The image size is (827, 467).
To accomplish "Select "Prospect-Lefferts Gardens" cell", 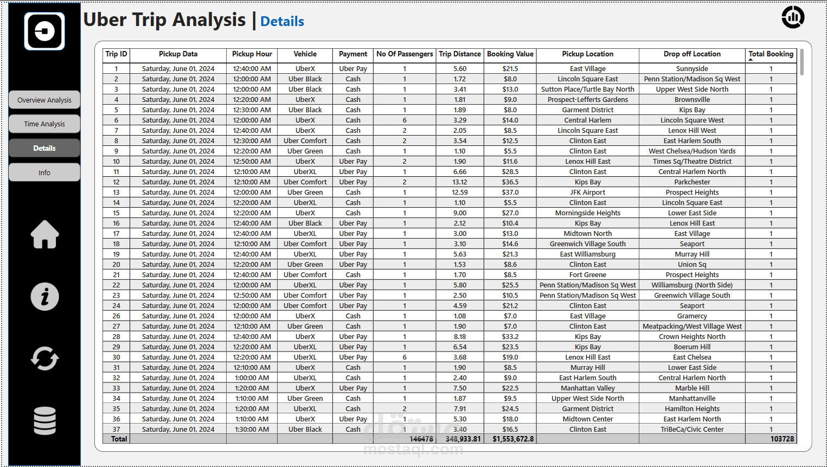I will tap(588, 100).
